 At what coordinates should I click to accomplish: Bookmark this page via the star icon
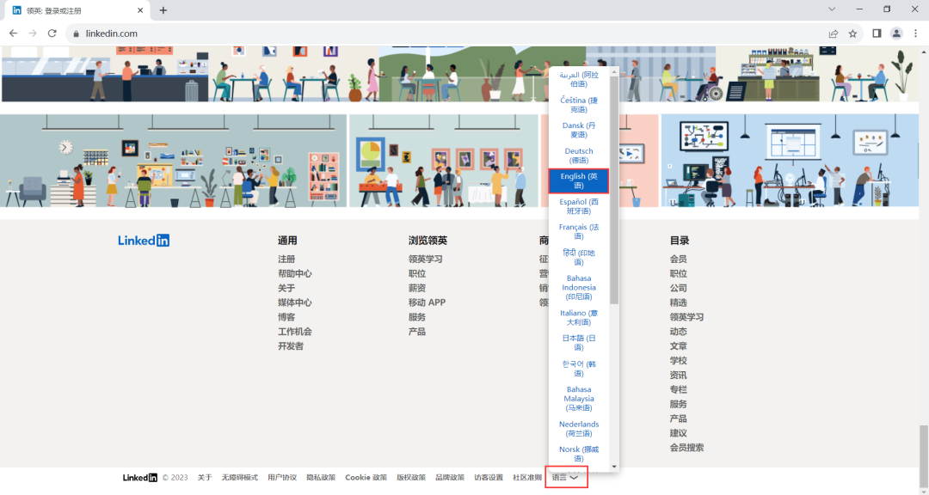tap(852, 33)
